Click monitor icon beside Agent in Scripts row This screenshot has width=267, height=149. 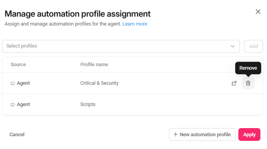tap(12, 104)
